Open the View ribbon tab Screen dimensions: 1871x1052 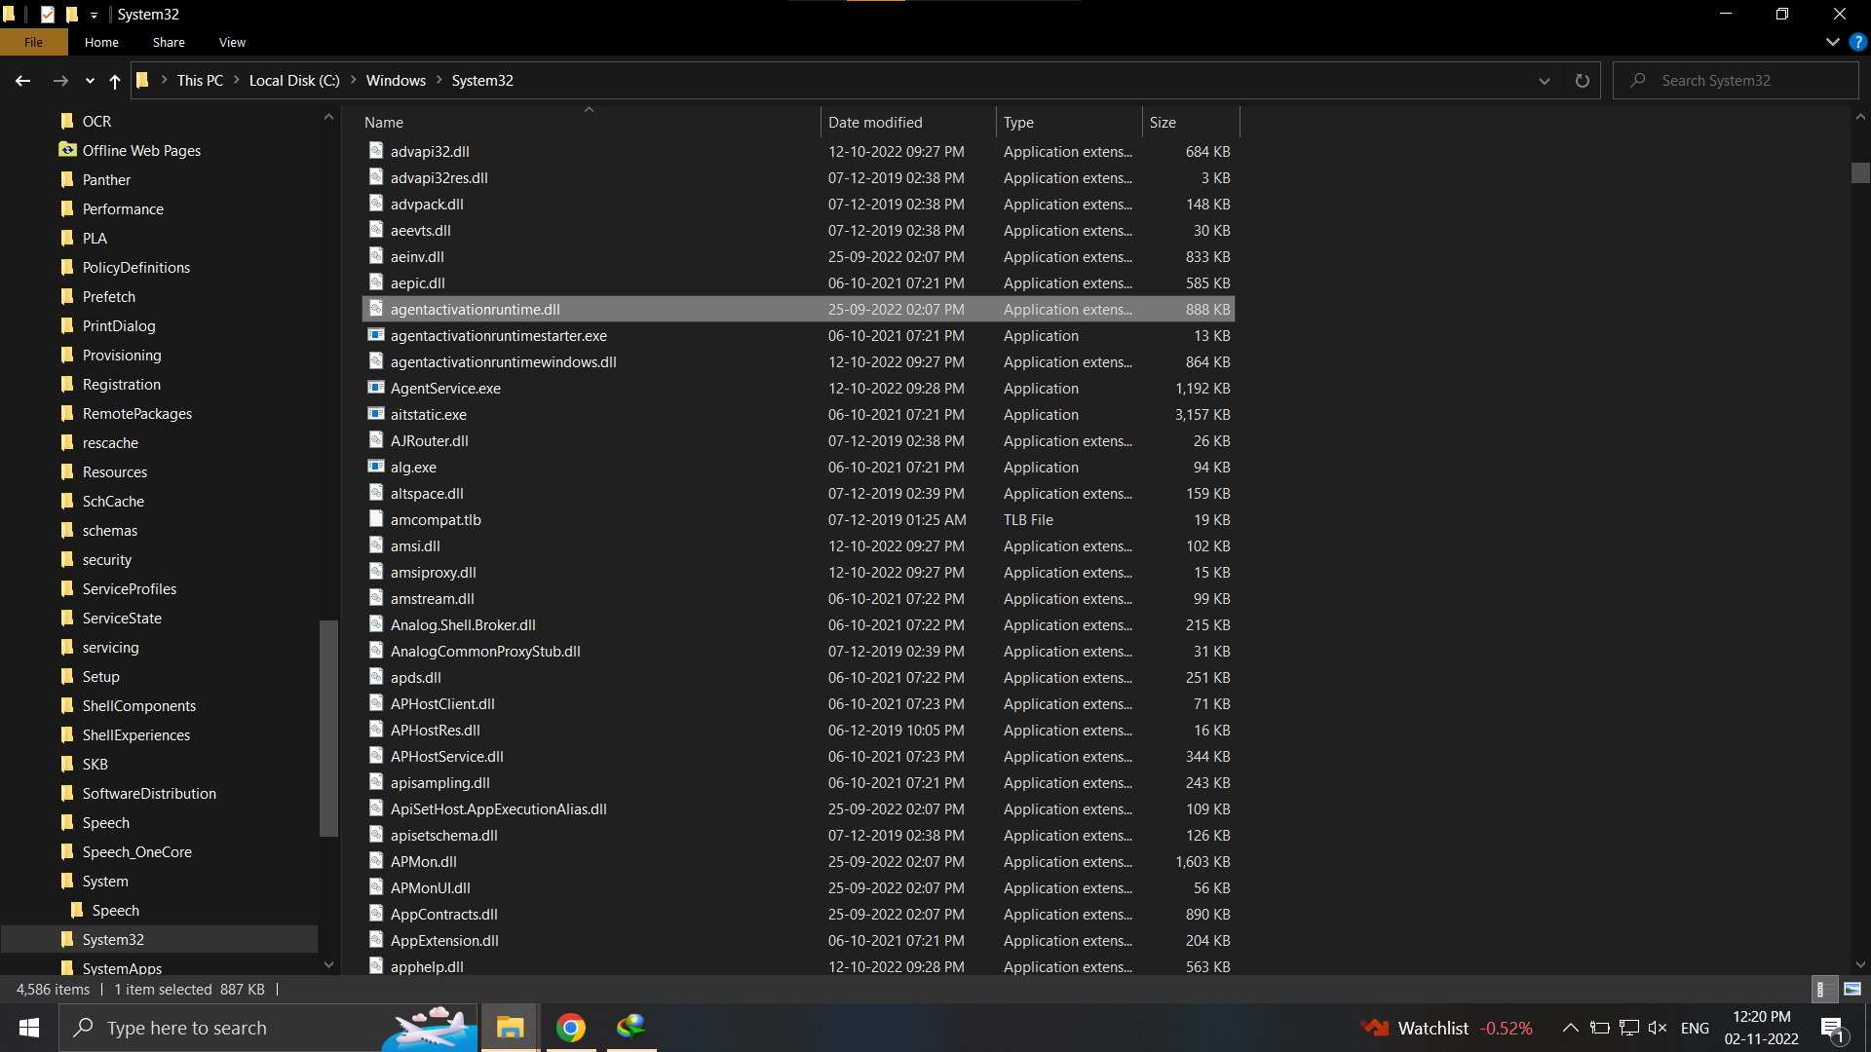(x=232, y=42)
